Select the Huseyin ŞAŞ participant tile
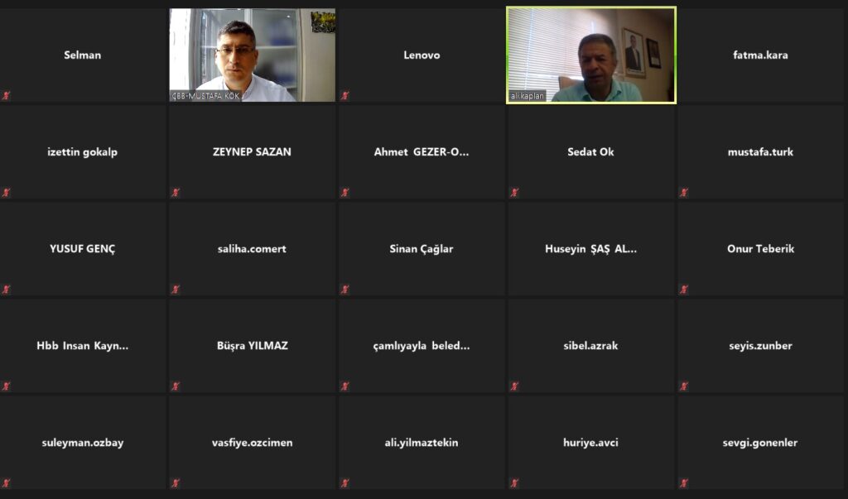Screen dimensions: 848x499 point(590,249)
